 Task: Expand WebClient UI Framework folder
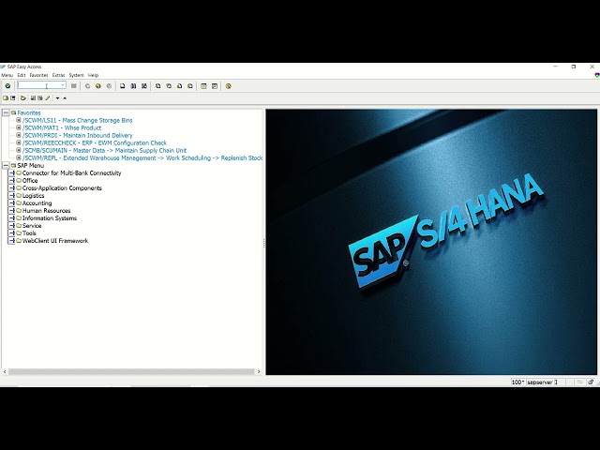pos(12,241)
